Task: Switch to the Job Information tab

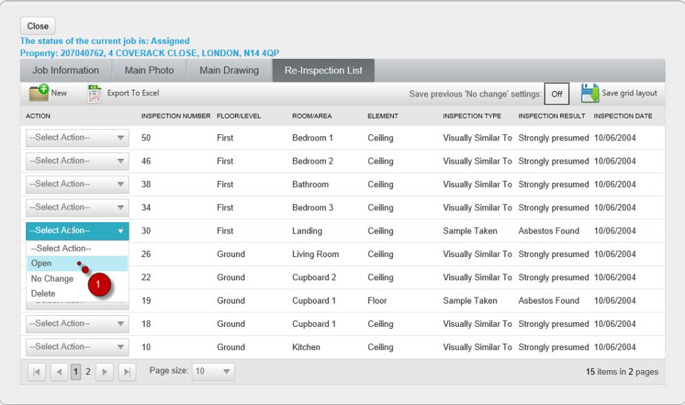Action: pos(66,71)
